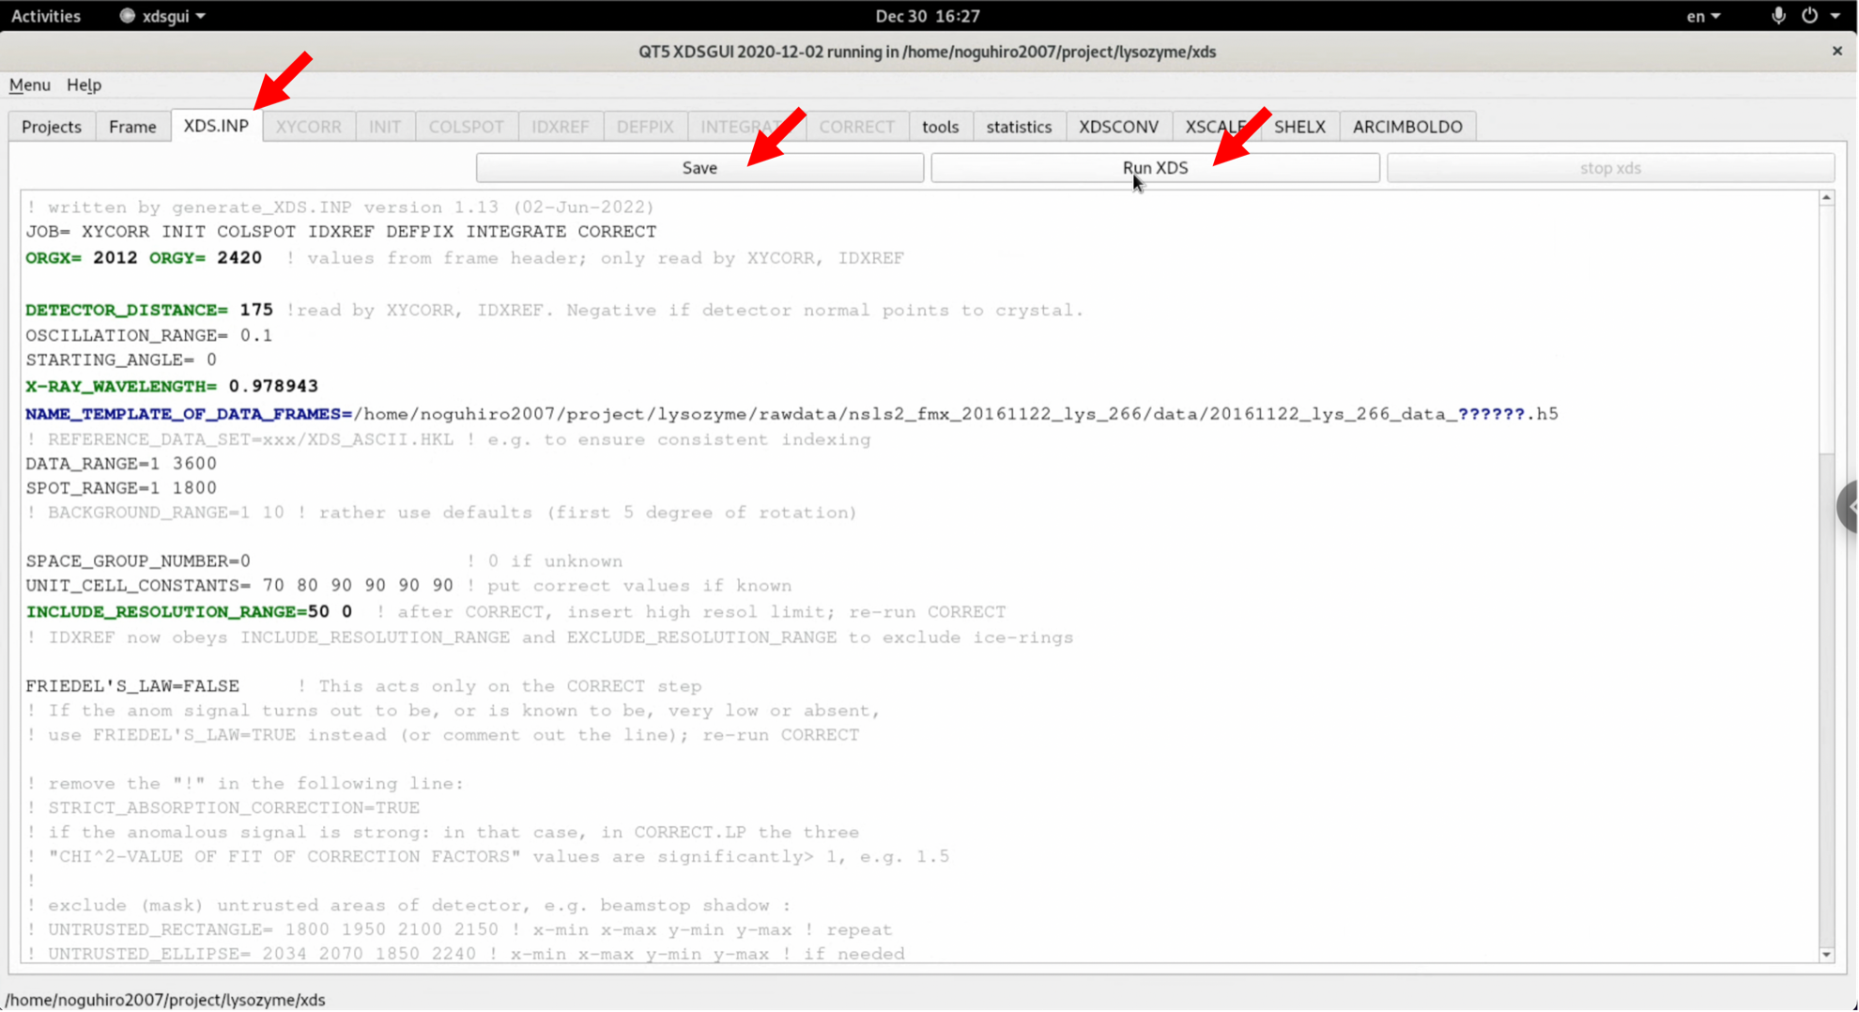Viewport: 1859px width, 1012px height.
Task: Click the Save button
Action: click(699, 168)
